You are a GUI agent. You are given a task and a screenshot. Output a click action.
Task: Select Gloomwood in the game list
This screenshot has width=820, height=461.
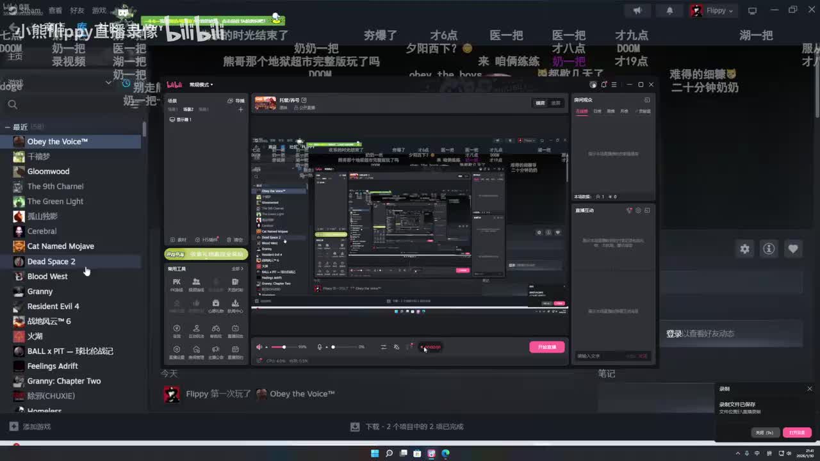coord(70,172)
